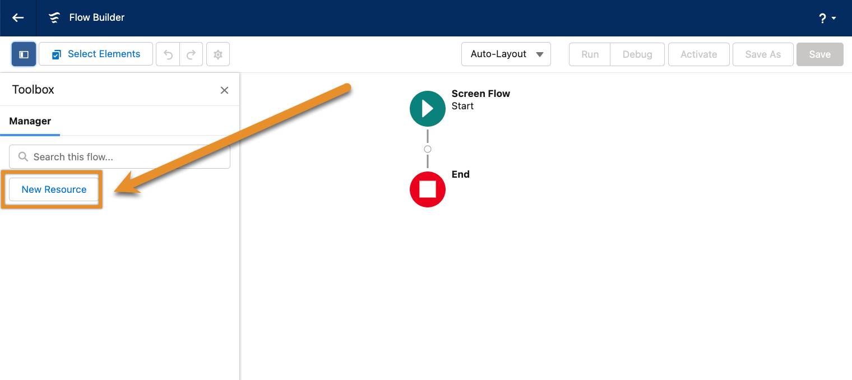Screen dimensions: 852x380
Task: Click the Screen Flow Start node
Action: click(428, 108)
